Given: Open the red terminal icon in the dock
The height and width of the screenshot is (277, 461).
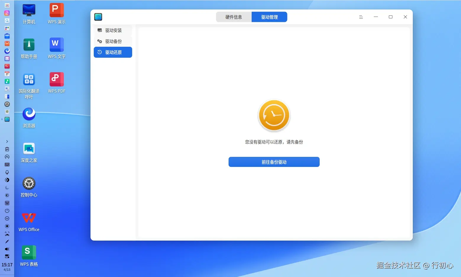Looking at the screenshot, I should click(7, 66).
